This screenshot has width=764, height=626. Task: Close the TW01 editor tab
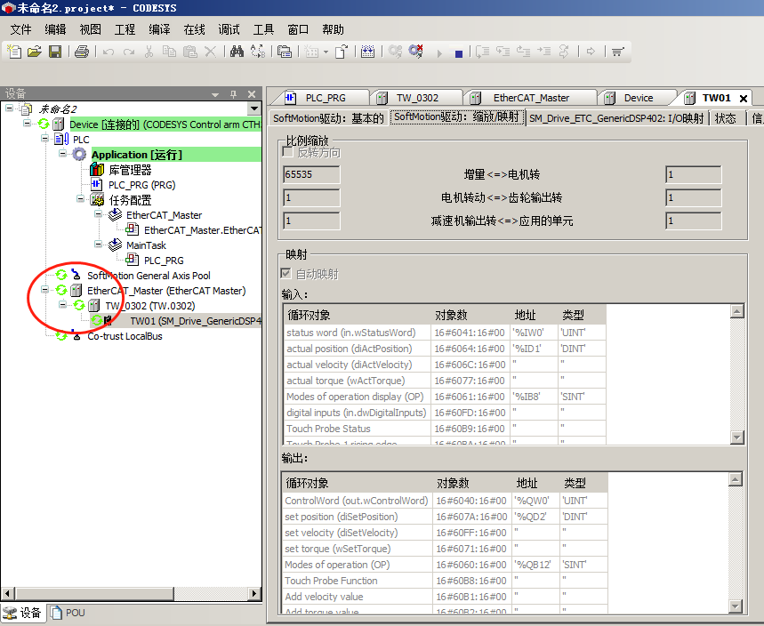coord(744,99)
